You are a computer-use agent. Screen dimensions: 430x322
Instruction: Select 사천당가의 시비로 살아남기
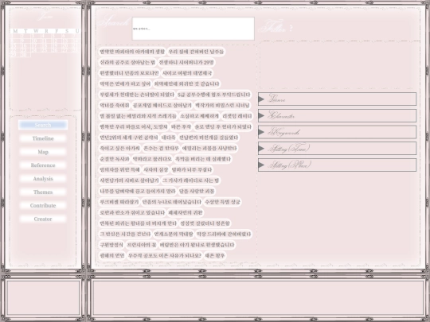point(129,180)
